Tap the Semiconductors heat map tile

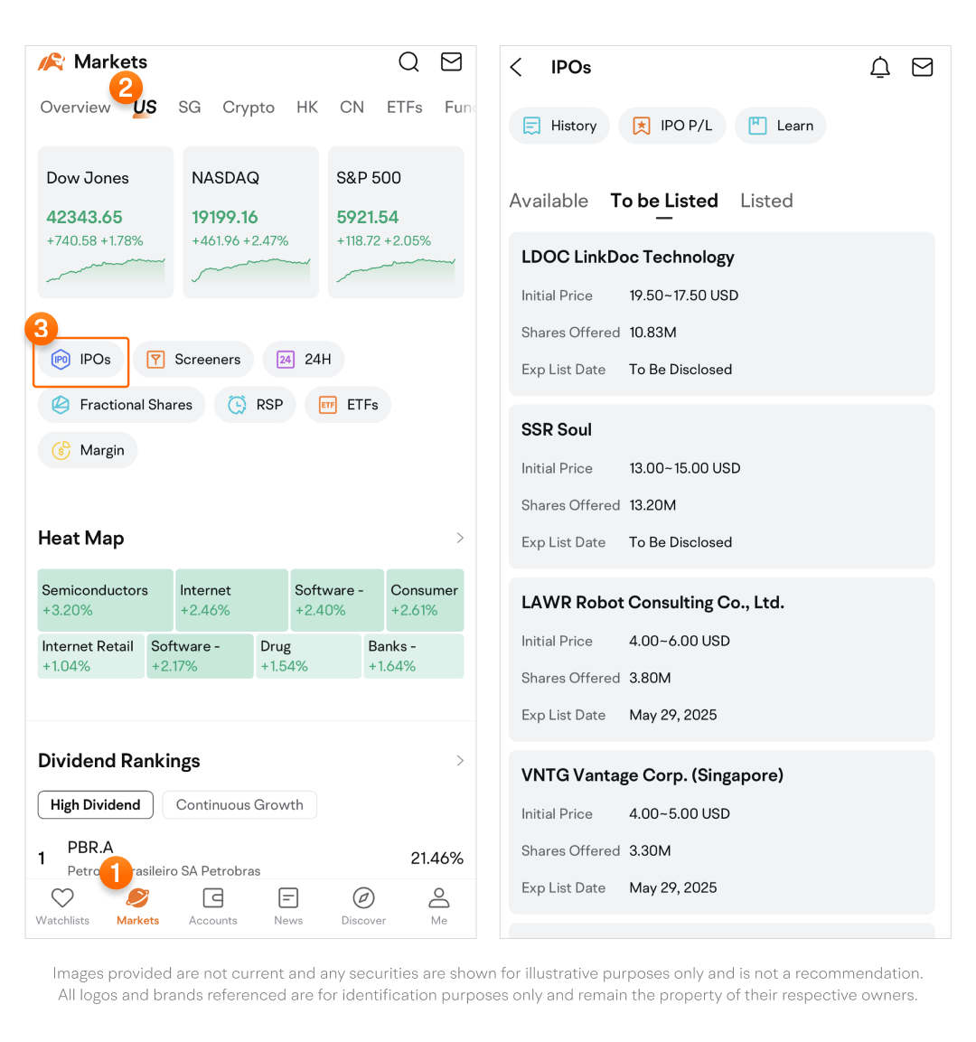[105, 600]
